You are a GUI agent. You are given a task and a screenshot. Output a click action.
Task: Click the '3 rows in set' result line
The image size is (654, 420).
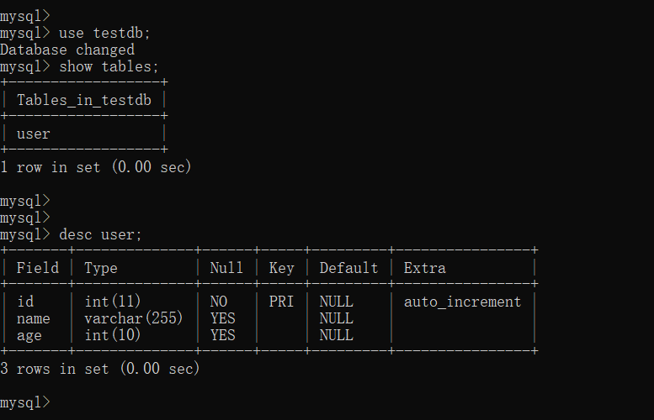click(99, 369)
